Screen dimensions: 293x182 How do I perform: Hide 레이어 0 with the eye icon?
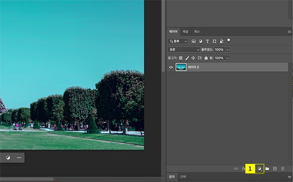click(171, 67)
